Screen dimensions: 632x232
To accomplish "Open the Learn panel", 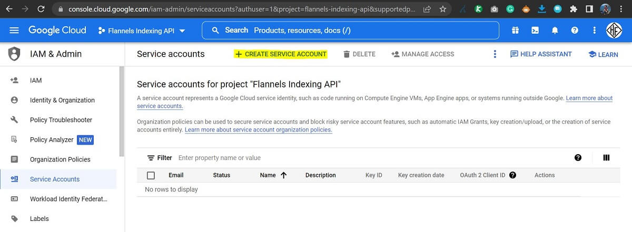I will tap(603, 54).
